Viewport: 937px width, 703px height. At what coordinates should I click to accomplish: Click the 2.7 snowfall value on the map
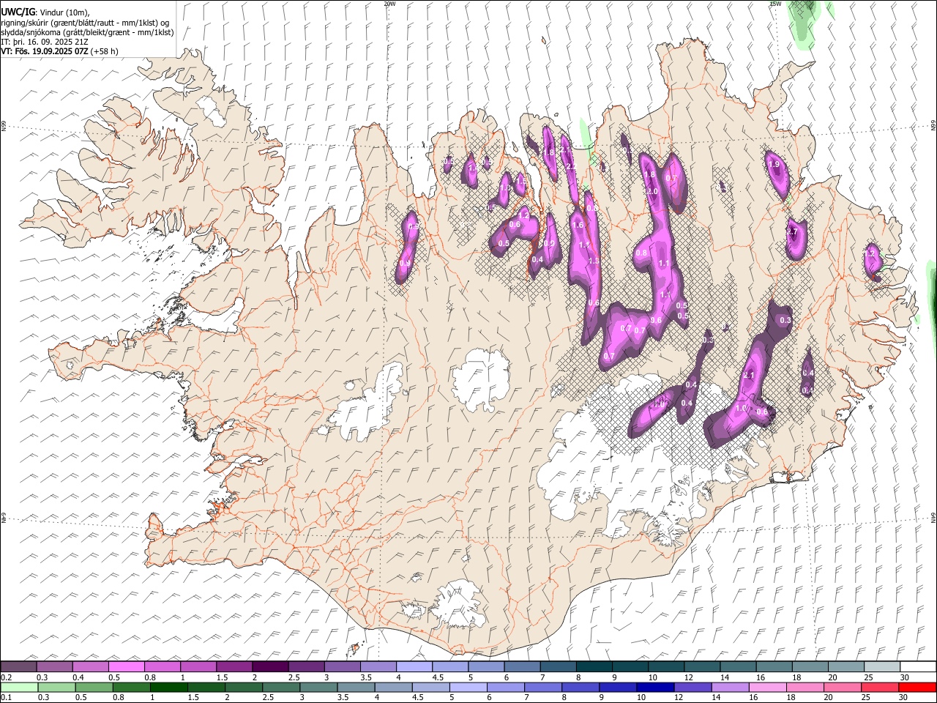792,231
